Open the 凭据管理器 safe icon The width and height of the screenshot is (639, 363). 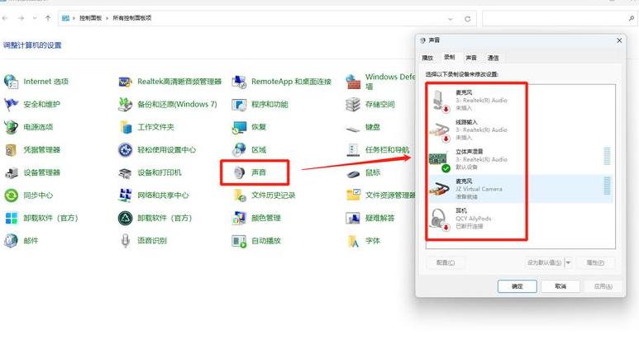click(11, 150)
